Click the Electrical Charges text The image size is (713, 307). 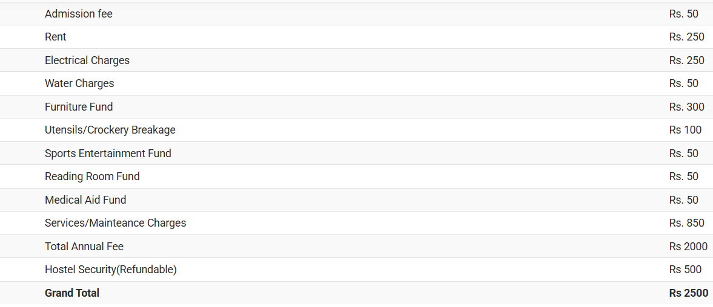point(87,60)
